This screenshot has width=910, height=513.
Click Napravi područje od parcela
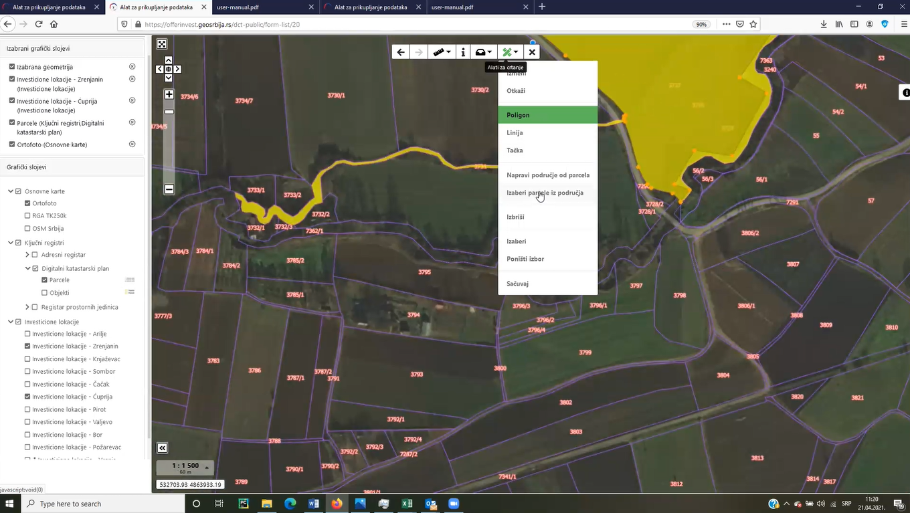pyautogui.click(x=548, y=175)
